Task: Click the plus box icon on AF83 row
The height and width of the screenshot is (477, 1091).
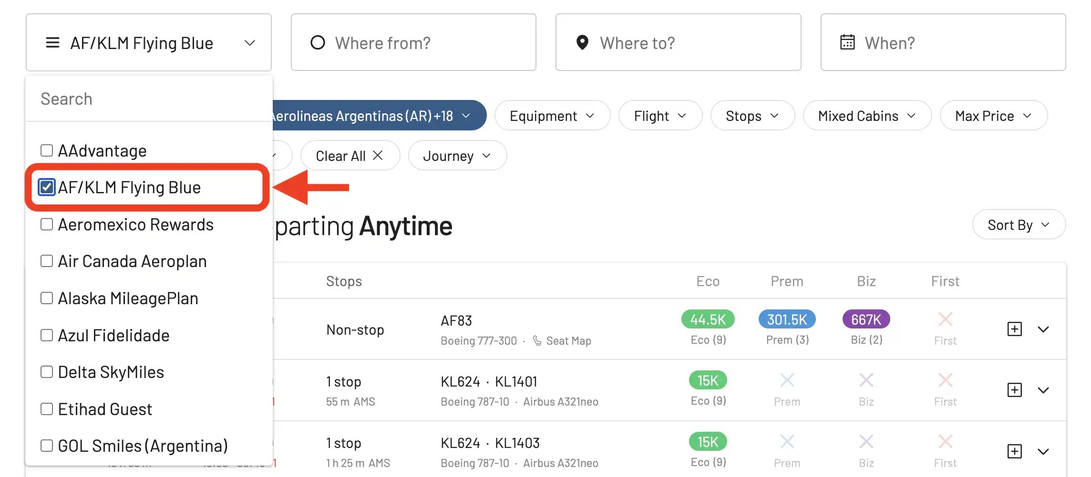Action: 1014,329
